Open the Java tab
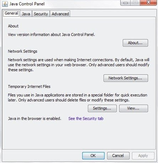Screen dimensions: 158x163 click(26, 14)
